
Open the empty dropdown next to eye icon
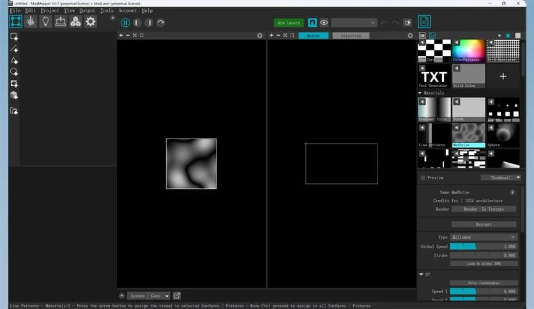pos(354,23)
